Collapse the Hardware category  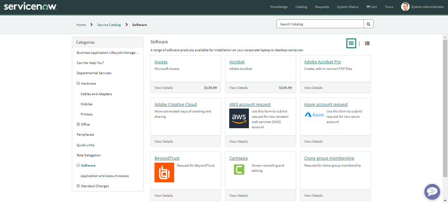(78, 83)
